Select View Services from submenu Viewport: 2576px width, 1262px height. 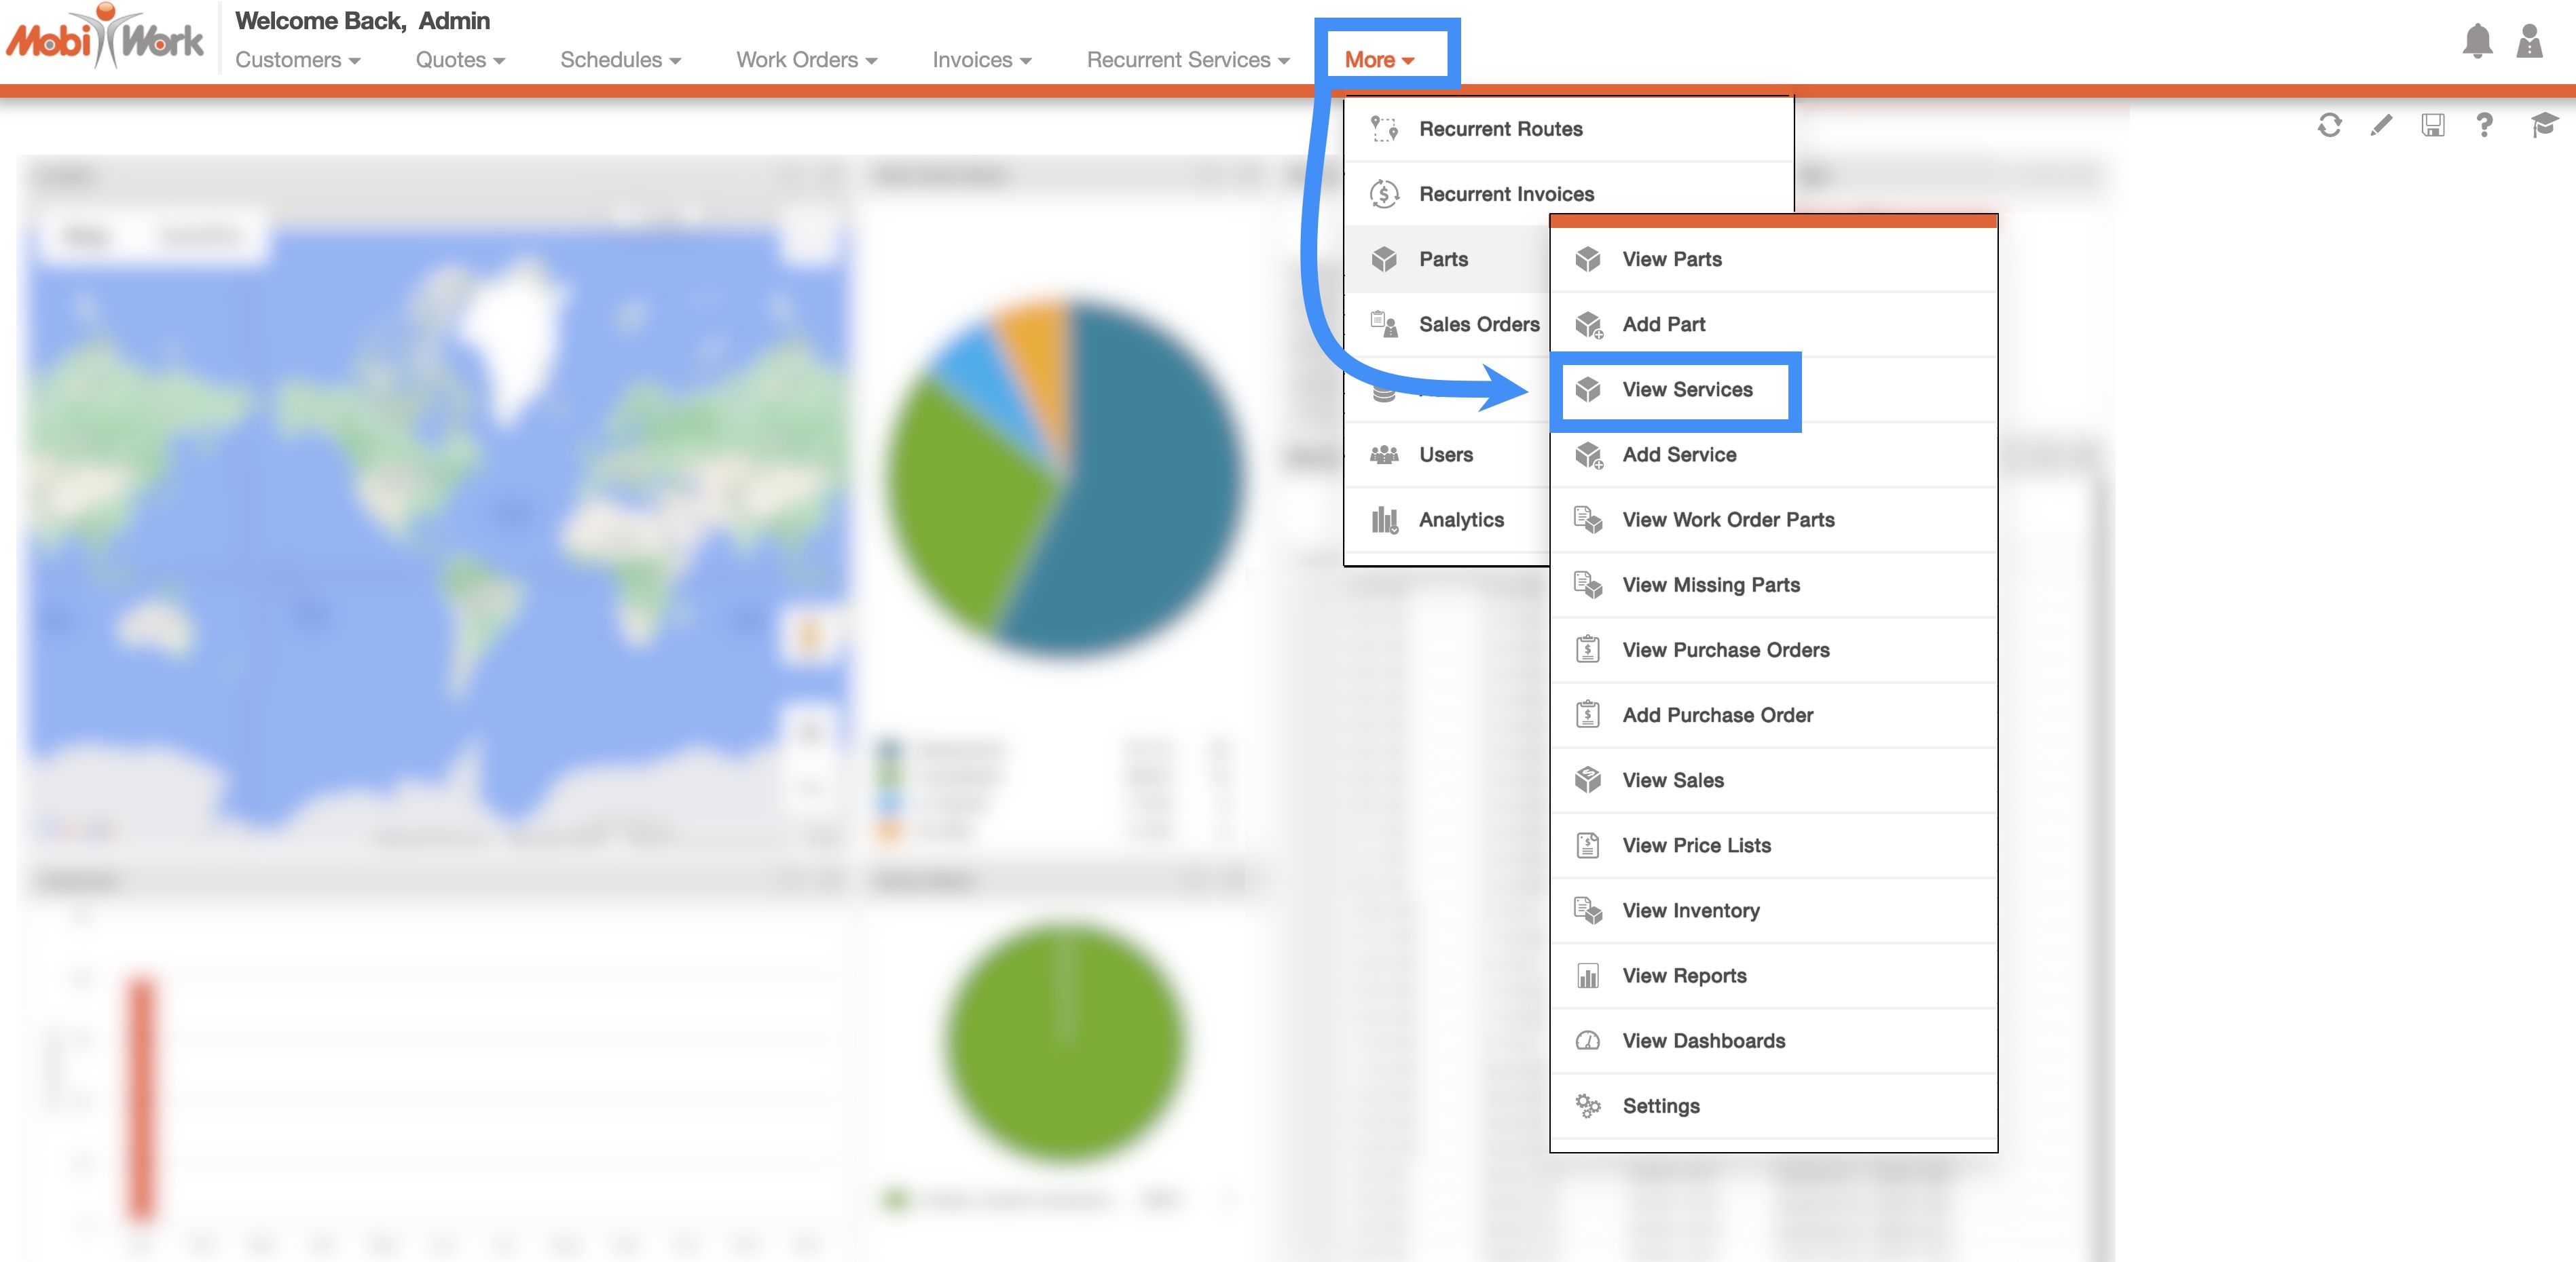pos(1686,389)
